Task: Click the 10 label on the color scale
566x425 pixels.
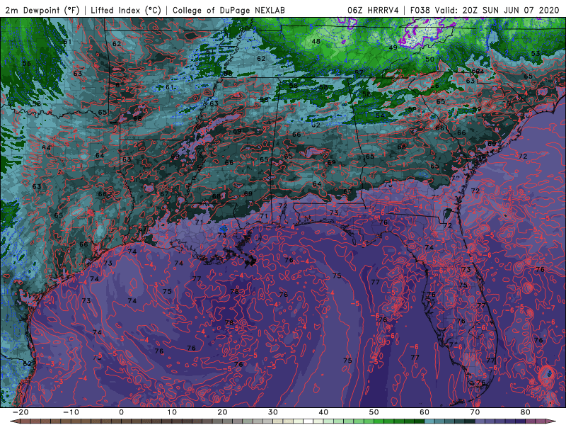Action: [x=172, y=412]
